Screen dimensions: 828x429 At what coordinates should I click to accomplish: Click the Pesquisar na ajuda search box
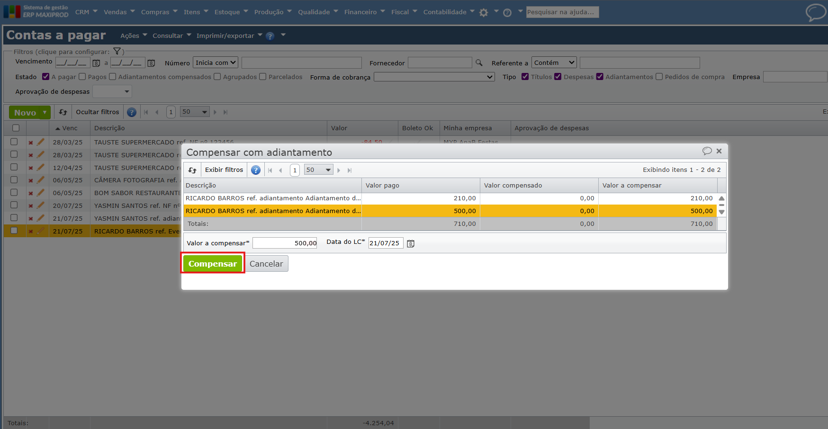point(562,12)
